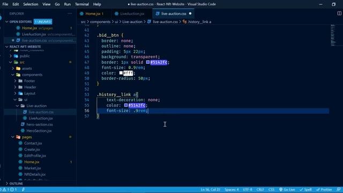Click the white #fff color swatch
343x193 pixels.
click(x=121, y=73)
